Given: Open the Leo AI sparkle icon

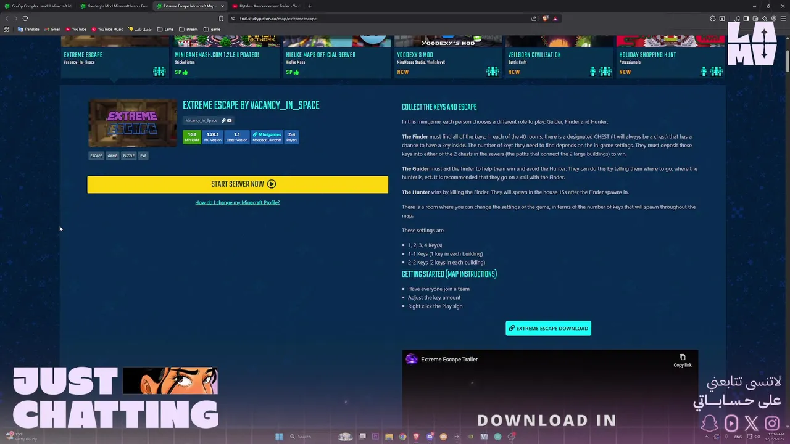Looking at the screenshot, I should [765, 18].
